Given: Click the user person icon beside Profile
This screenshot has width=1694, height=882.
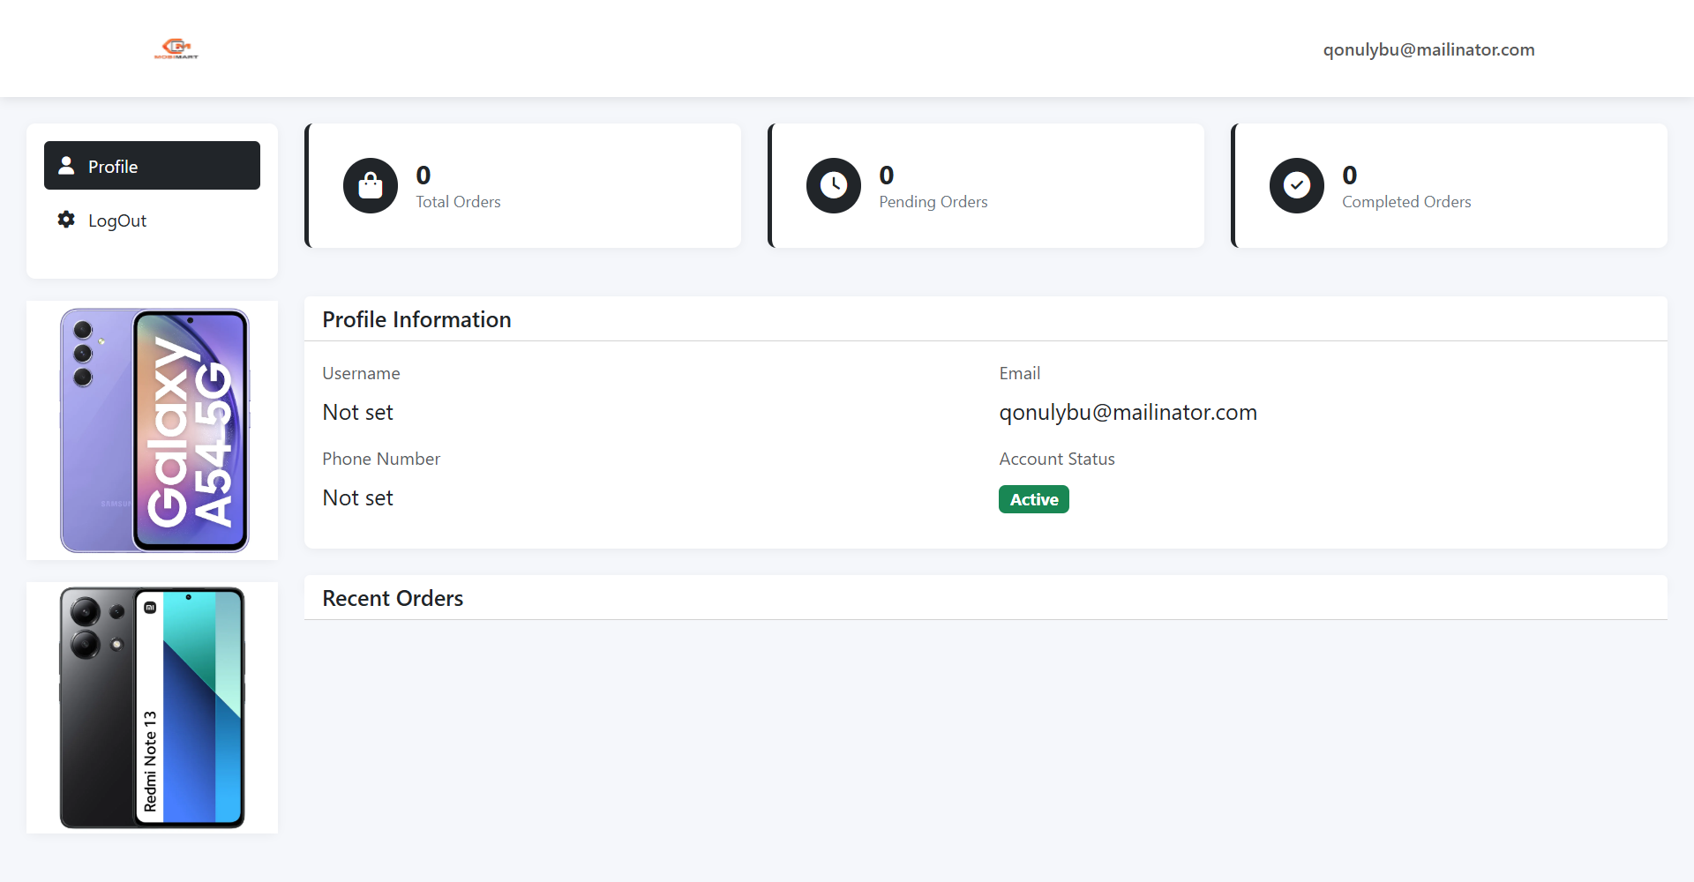Looking at the screenshot, I should point(66,166).
